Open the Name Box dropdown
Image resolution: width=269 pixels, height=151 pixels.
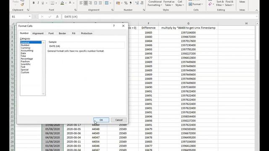coord(30,17)
